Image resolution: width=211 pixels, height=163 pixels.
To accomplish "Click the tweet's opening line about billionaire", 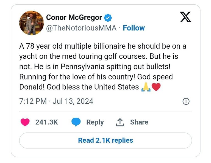I will pyautogui.click(x=103, y=46).
